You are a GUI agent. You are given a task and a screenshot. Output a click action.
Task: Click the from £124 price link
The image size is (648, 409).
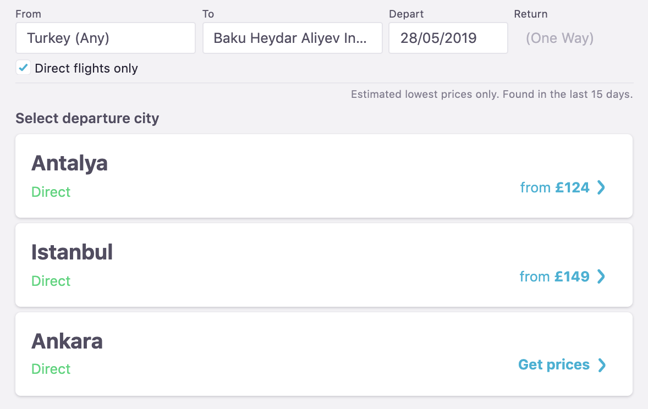[554, 187]
